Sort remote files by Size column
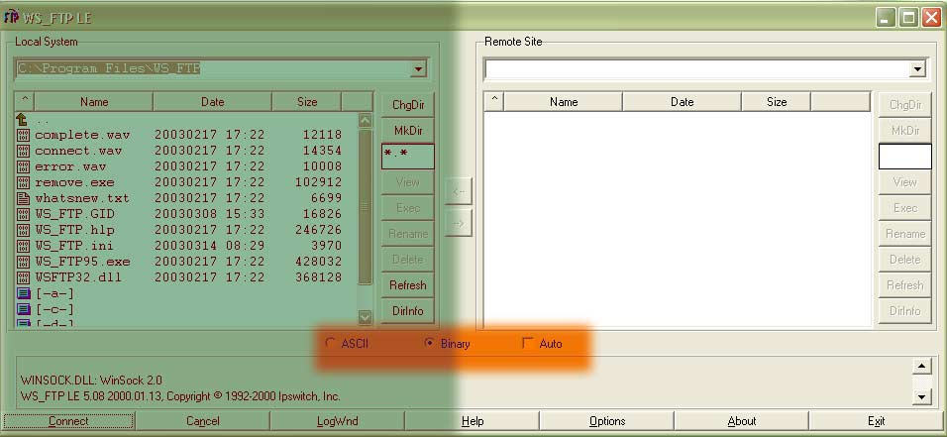This screenshot has width=947, height=437. coord(776,102)
